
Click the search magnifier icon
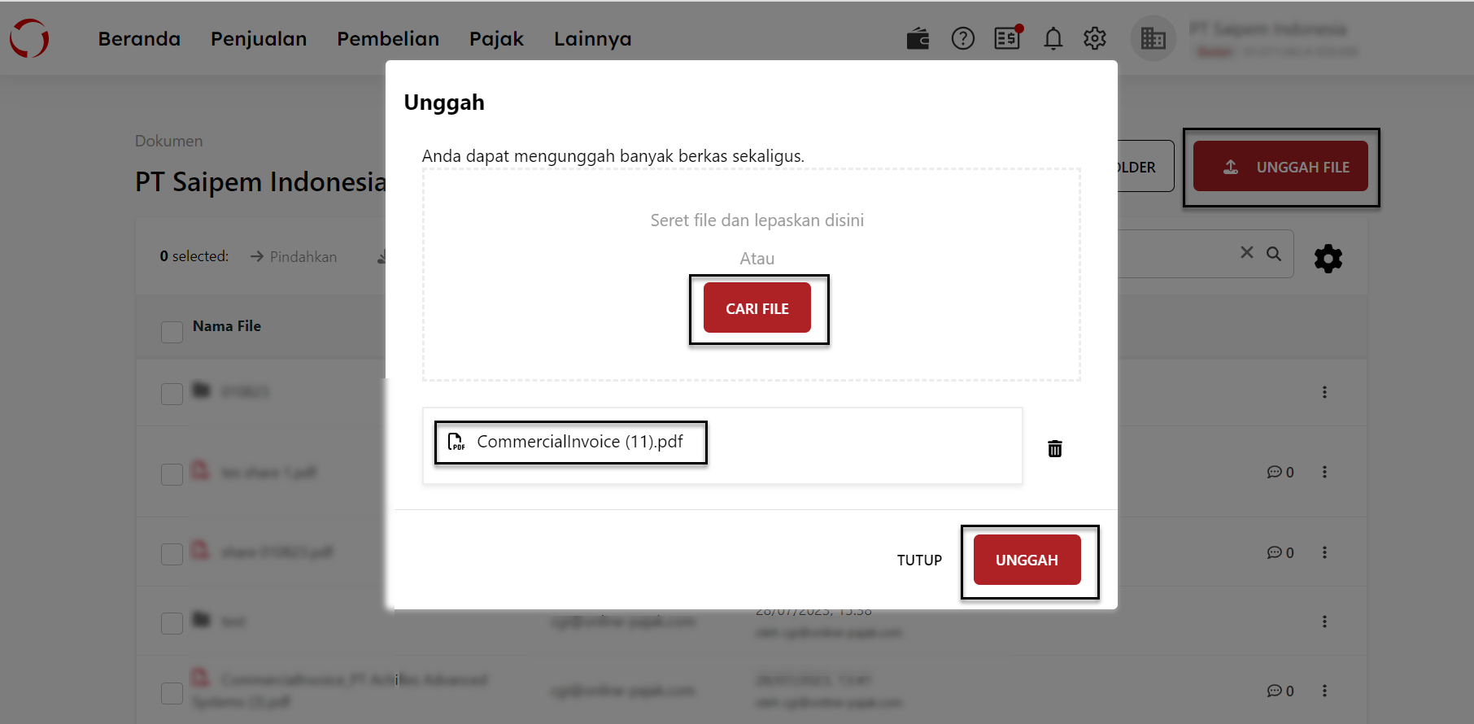pos(1274,254)
